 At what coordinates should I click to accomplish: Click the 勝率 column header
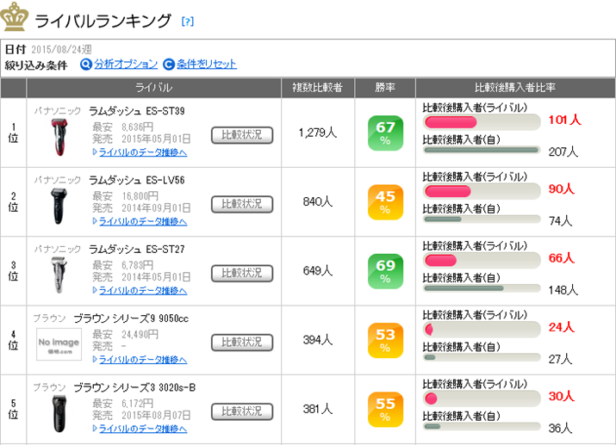(x=384, y=88)
